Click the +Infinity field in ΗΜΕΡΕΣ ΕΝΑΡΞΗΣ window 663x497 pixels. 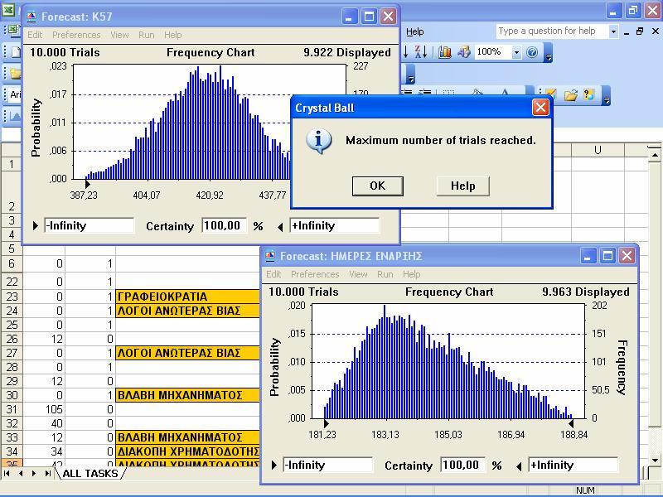click(573, 465)
